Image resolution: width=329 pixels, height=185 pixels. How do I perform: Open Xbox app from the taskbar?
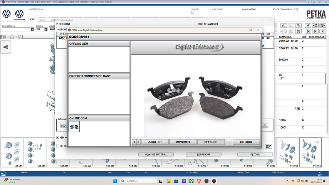(x=191, y=181)
